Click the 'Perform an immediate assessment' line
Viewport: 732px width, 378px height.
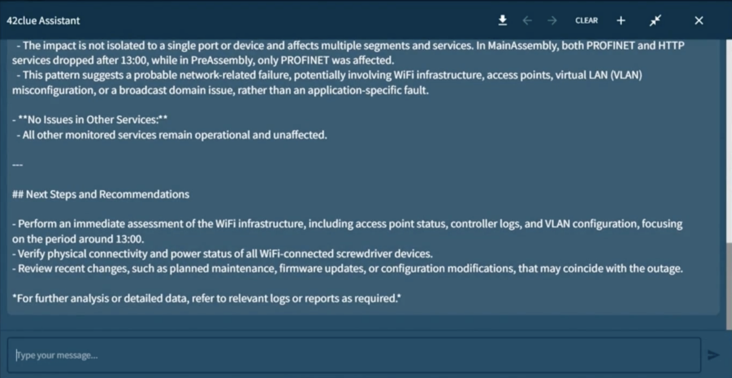tap(347, 224)
